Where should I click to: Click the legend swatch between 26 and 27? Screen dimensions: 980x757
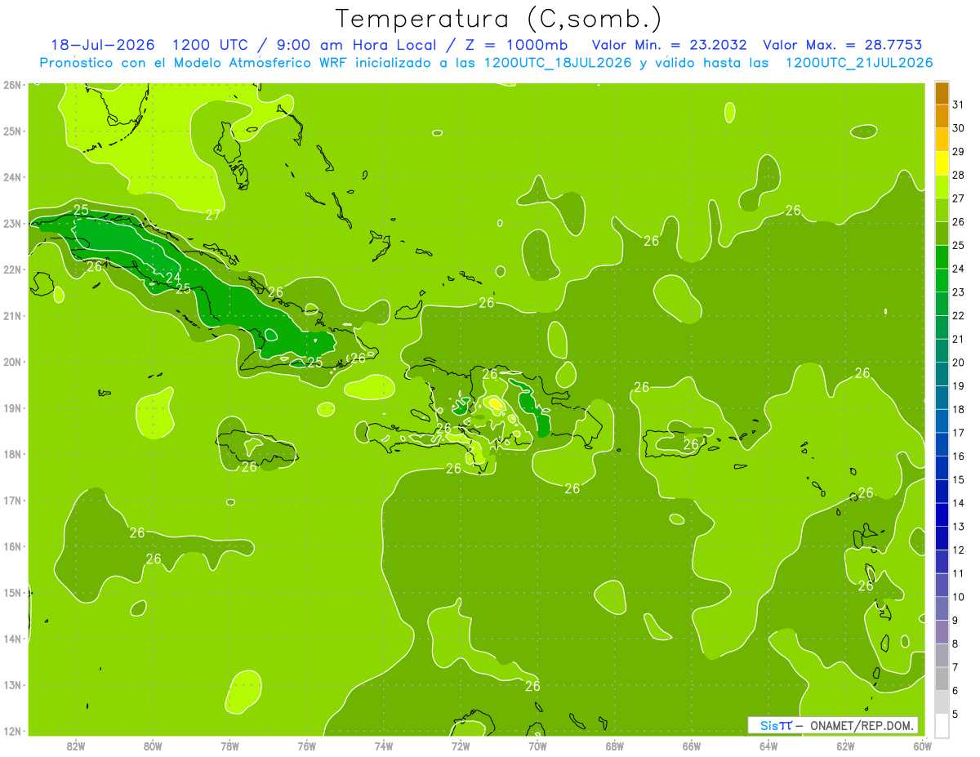pyautogui.click(x=942, y=210)
